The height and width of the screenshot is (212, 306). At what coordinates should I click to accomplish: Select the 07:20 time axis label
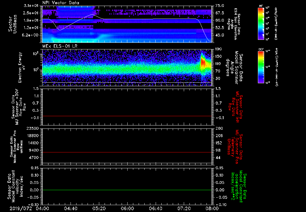click(x=184, y=208)
